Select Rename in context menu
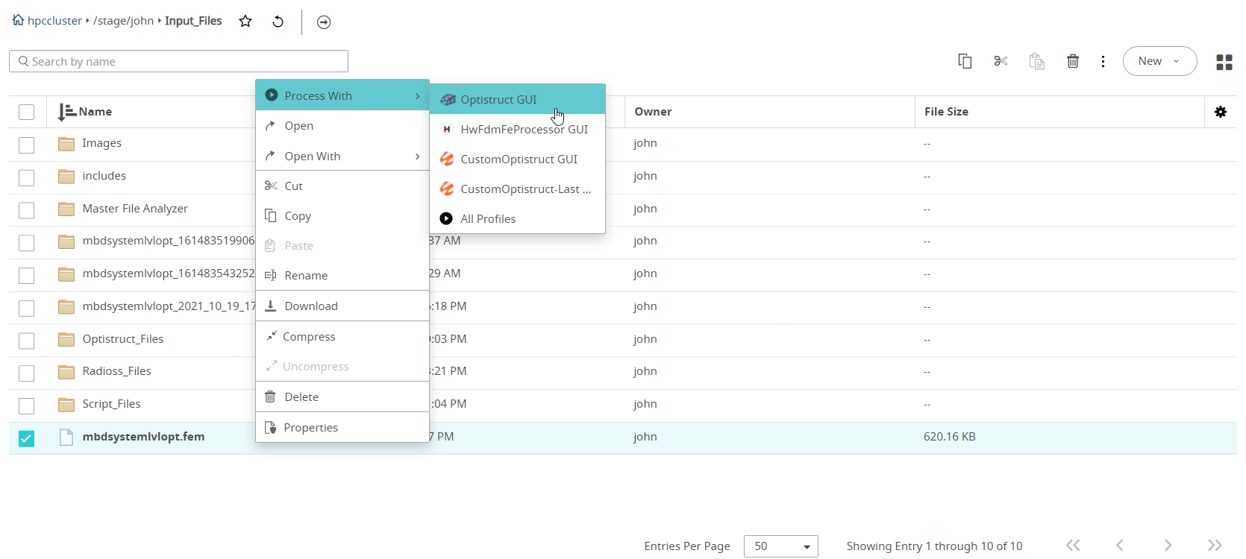This screenshot has height=559, width=1246. tap(342, 275)
